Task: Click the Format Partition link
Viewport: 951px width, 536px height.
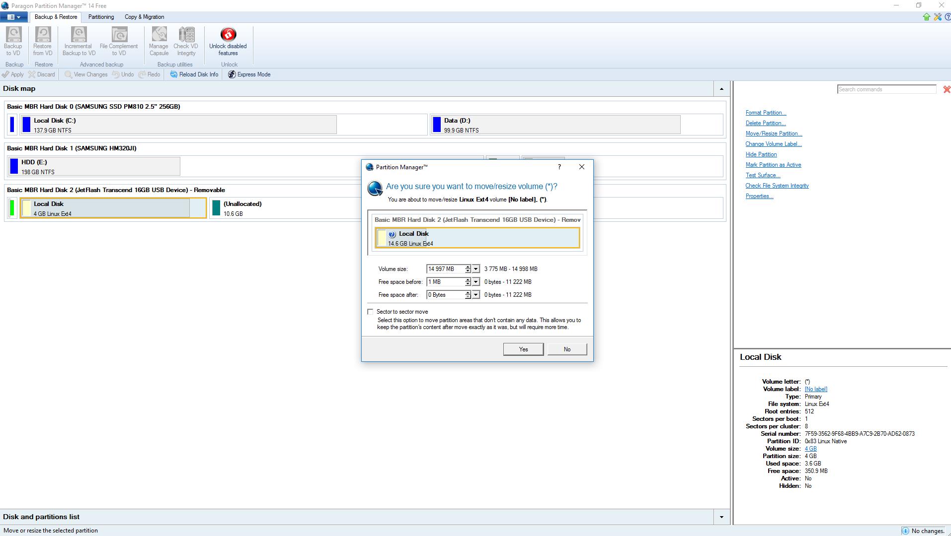Action: pos(766,113)
